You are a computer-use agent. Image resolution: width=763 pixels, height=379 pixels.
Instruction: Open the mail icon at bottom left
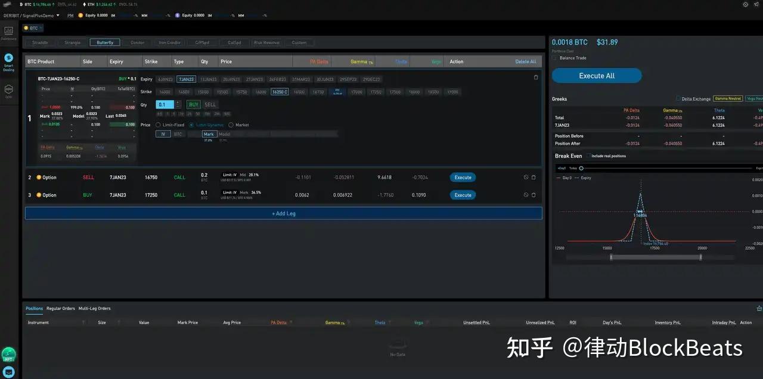[x=8, y=372]
